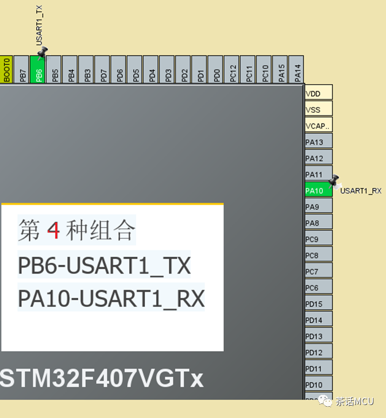Click the BOOT0 pin on top edge

(x=6, y=70)
